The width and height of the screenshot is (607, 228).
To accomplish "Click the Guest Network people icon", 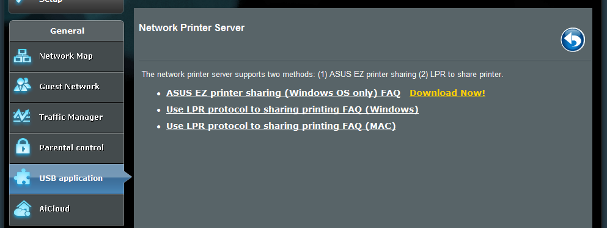I will pos(23,85).
